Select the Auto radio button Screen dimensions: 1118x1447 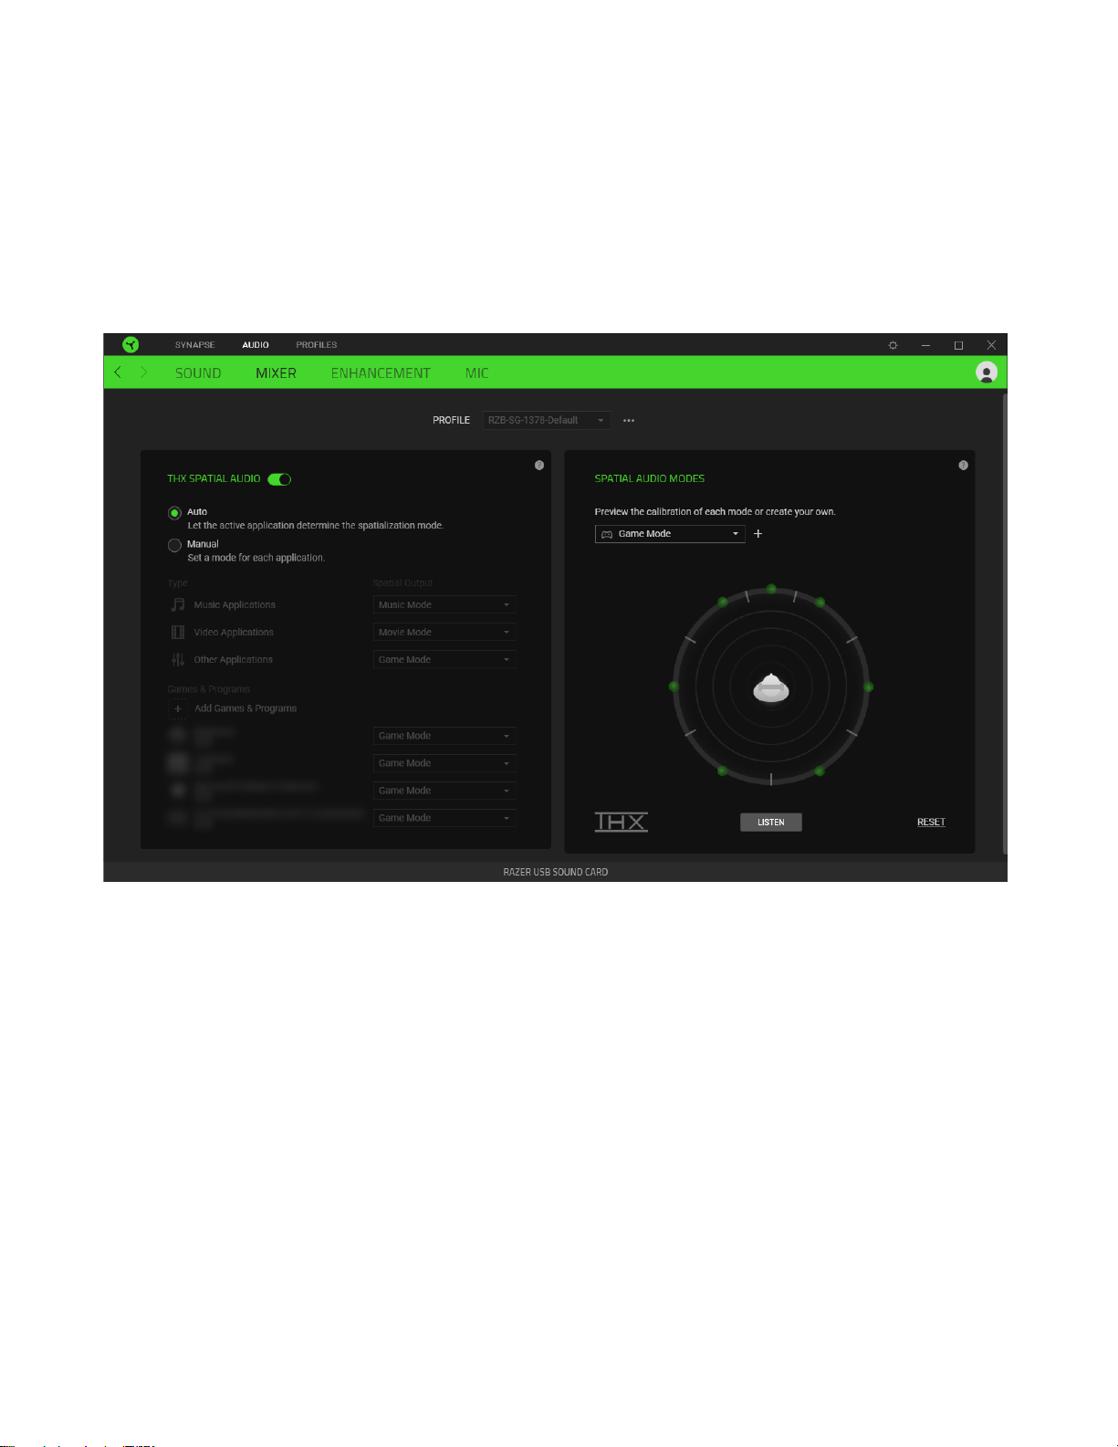pyautogui.click(x=174, y=513)
